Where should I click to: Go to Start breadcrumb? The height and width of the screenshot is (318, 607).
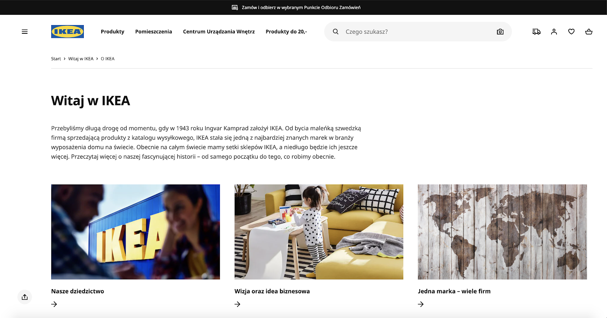(56, 59)
